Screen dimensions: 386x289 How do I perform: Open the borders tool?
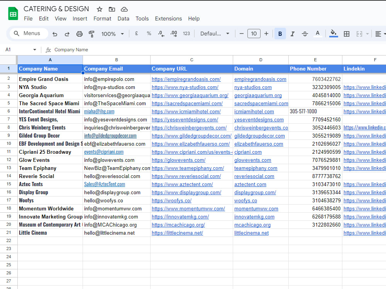pos(346,34)
